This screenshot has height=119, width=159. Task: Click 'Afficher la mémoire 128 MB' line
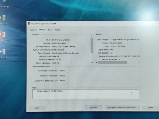(x=50, y=60)
